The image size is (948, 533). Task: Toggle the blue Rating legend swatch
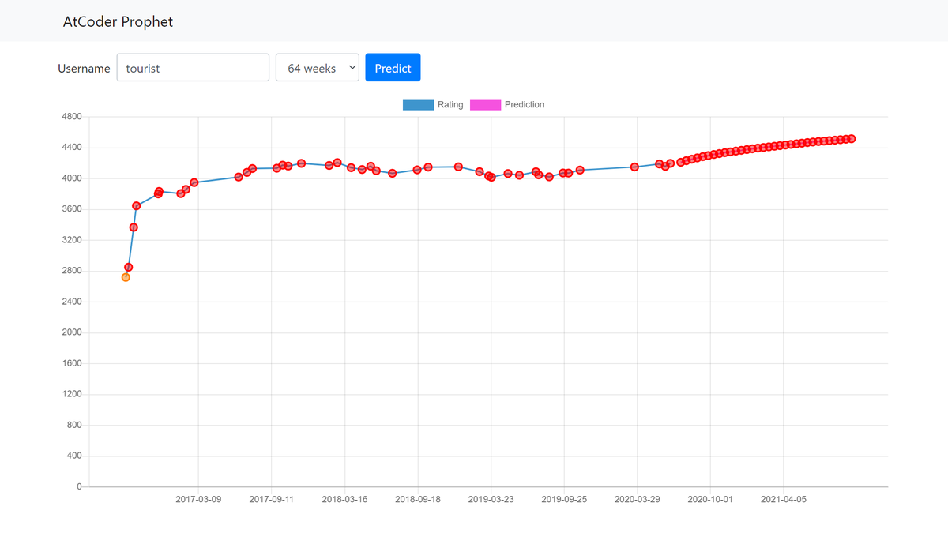pyautogui.click(x=418, y=105)
